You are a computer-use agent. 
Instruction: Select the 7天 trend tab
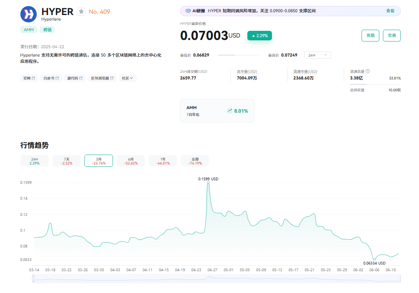67,161
